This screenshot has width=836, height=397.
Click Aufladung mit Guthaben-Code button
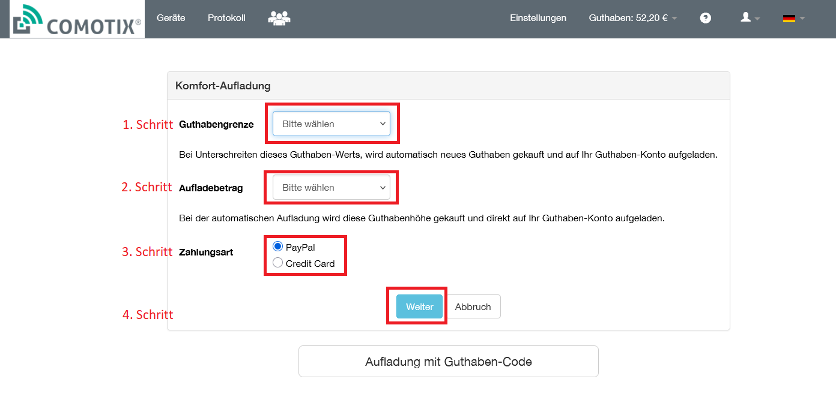coord(449,362)
